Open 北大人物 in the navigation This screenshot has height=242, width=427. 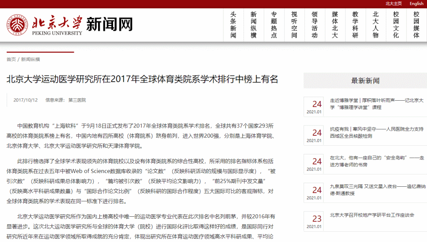coord(376,25)
